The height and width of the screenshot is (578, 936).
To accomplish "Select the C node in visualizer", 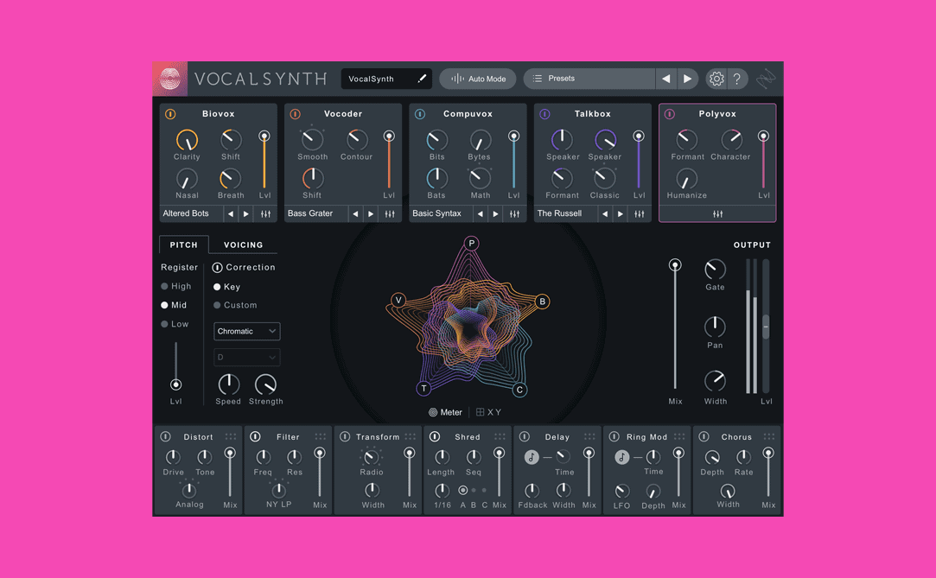I will (519, 391).
